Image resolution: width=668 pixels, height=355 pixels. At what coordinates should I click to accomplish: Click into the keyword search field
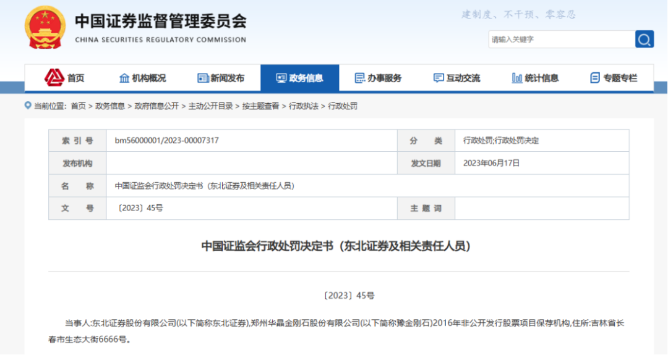(562, 39)
